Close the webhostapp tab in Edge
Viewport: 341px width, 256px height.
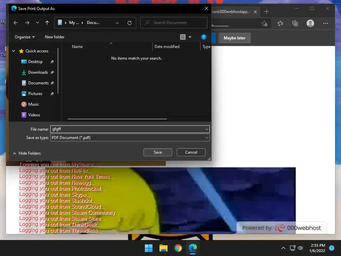255,12
